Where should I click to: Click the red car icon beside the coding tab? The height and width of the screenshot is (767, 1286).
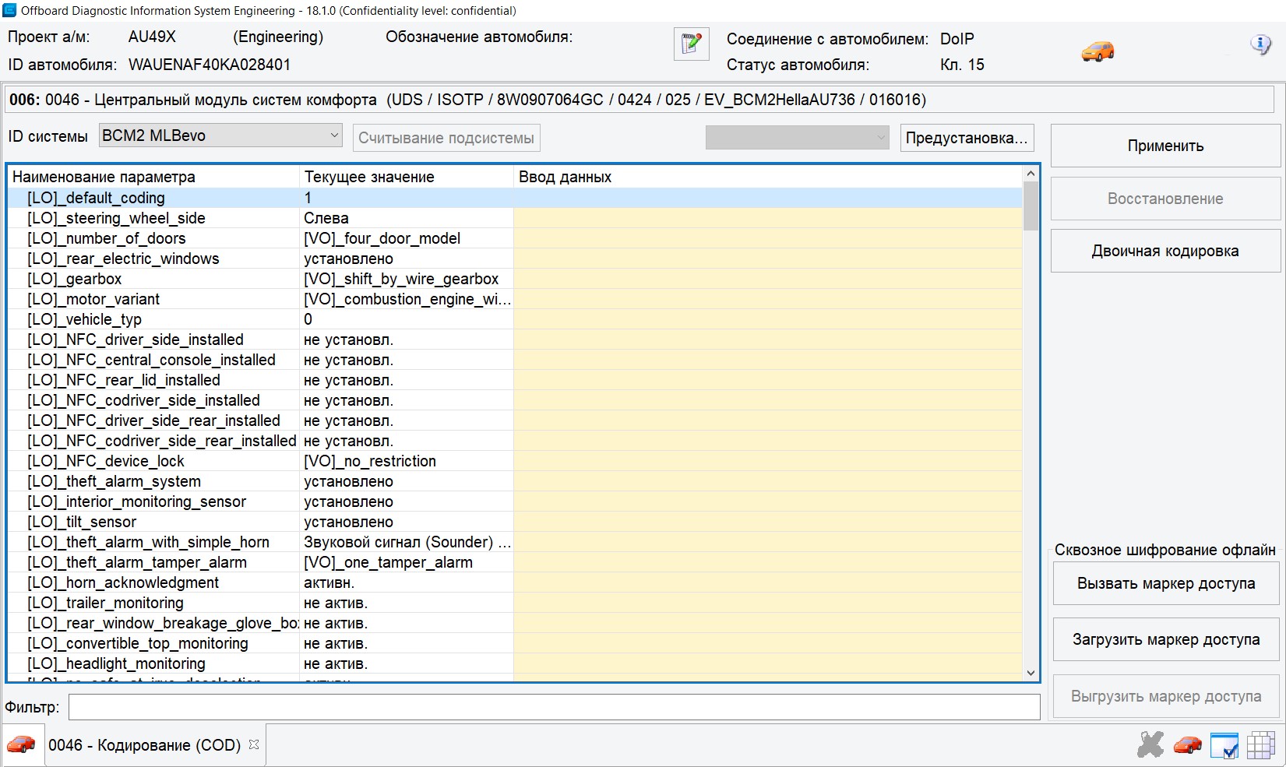(21, 744)
